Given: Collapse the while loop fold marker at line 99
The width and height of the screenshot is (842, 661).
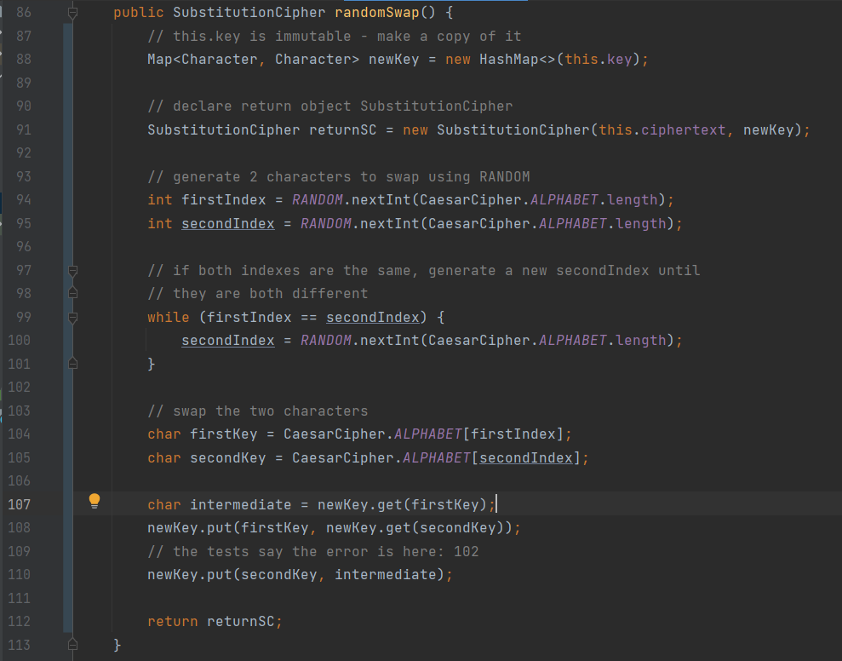Looking at the screenshot, I should tap(73, 317).
